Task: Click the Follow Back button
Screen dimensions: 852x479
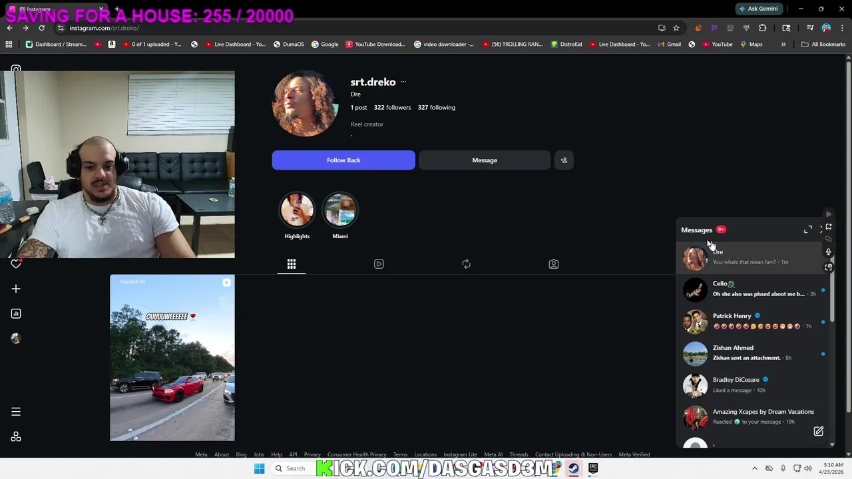Action: click(x=343, y=160)
